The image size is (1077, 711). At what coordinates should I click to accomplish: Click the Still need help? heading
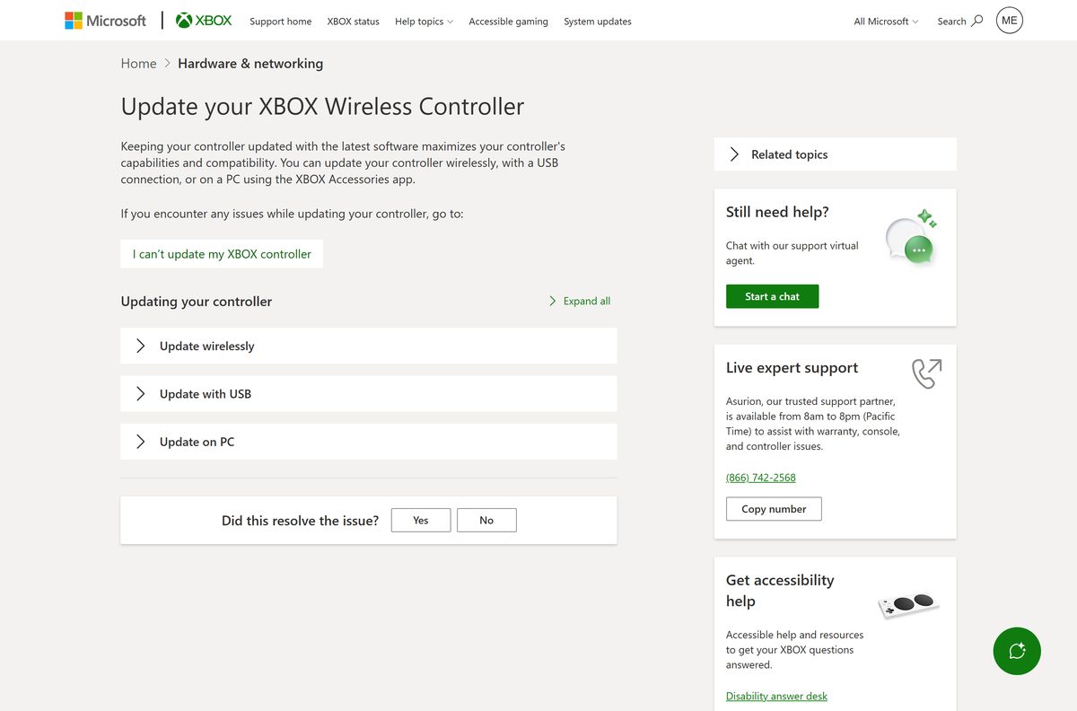(x=777, y=212)
